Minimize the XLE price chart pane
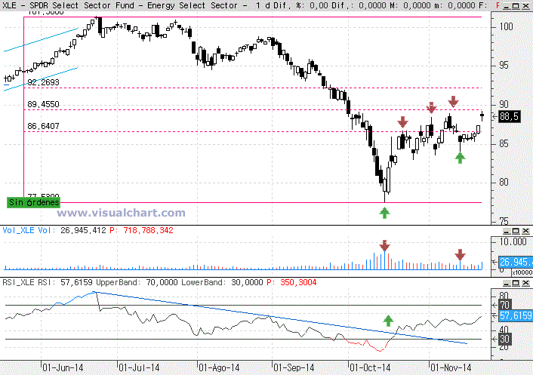The width and height of the screenshot is (533, 375). (506, 6)
